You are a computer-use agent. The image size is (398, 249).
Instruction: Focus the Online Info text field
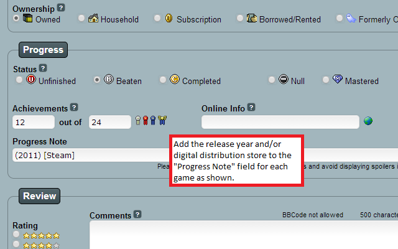280,122
